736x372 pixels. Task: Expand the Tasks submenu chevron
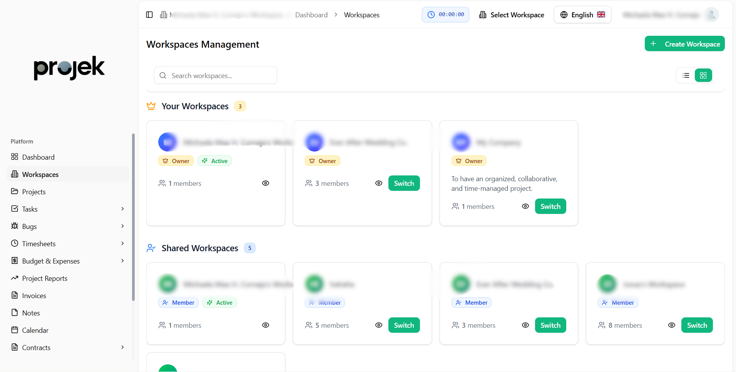[122, 209]
